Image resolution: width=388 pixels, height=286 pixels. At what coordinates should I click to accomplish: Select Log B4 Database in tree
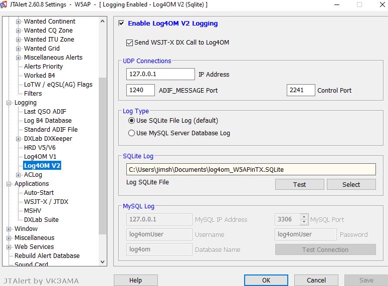coord(48,121)
